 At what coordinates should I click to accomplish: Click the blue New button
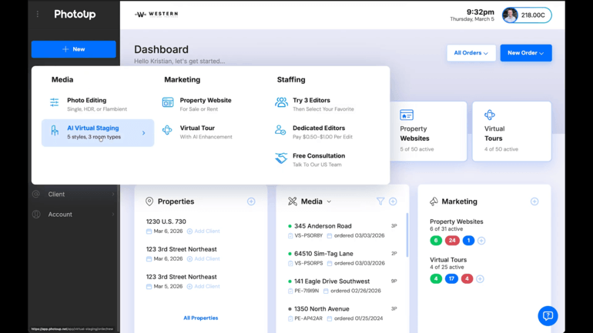[73, 49]
